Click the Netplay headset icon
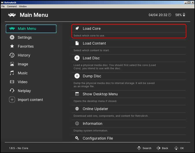 pyautogui.click(x=12, y=90)
